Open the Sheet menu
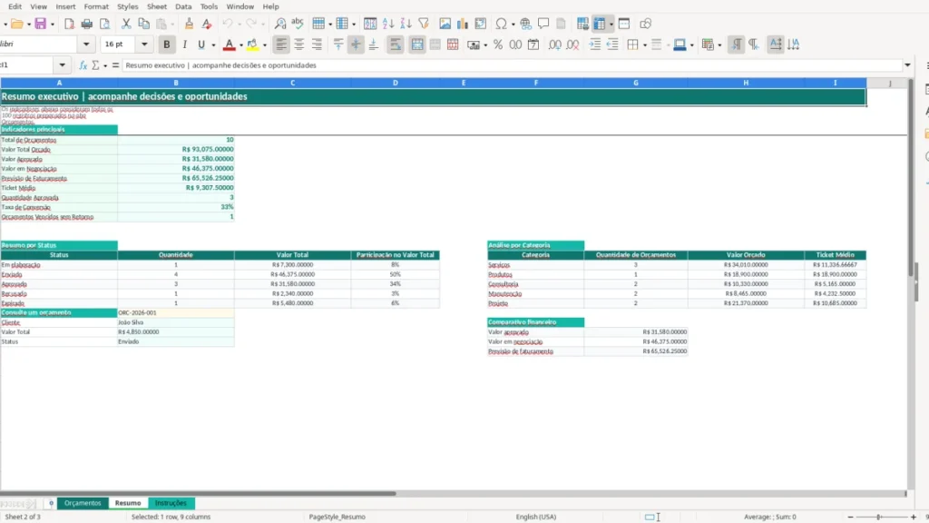 click(x=156, y=6)
